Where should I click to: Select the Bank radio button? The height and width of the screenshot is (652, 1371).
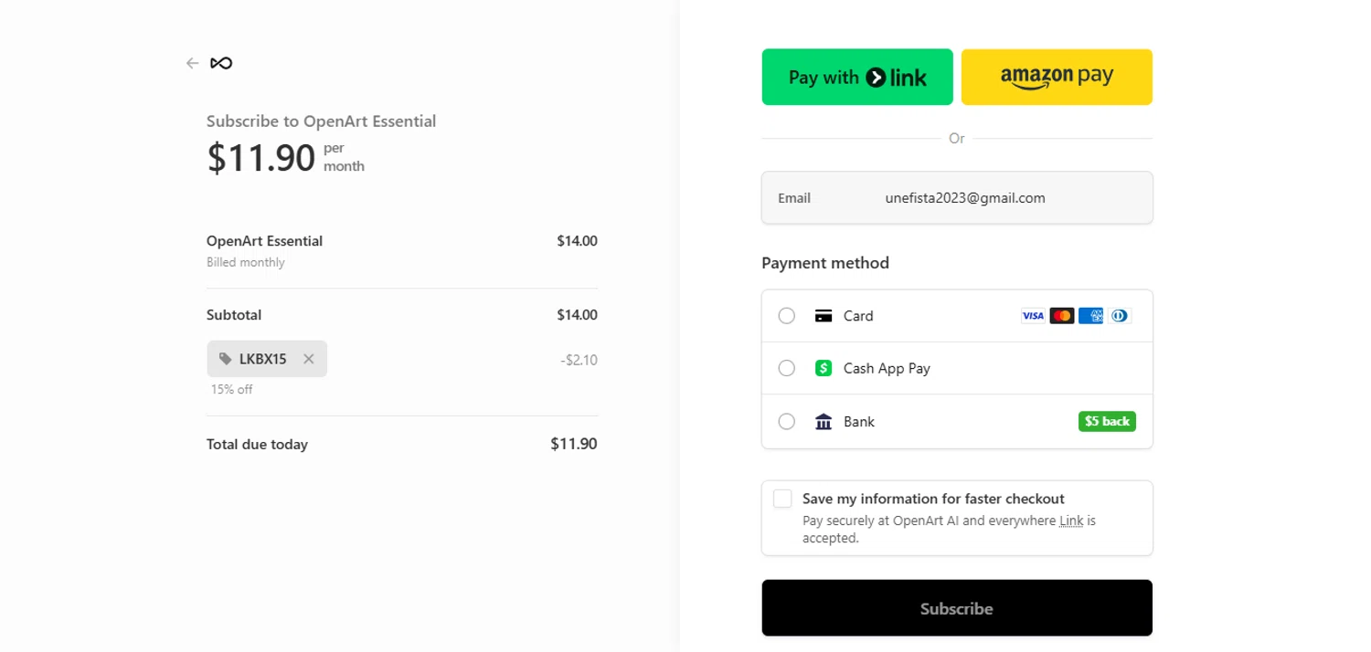coord(786,421)
